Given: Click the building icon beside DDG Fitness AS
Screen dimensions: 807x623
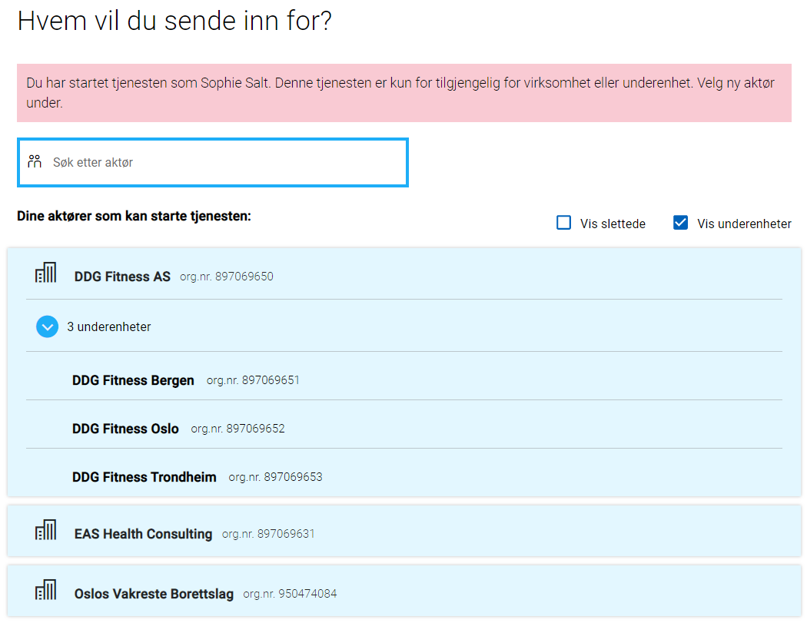Looking at the screenshot, I should [46, 273].
